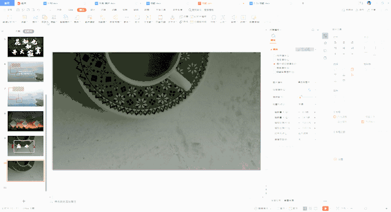391x212 pixels.
Task: Open the new document tab plus button
Action: pos(303,3)
